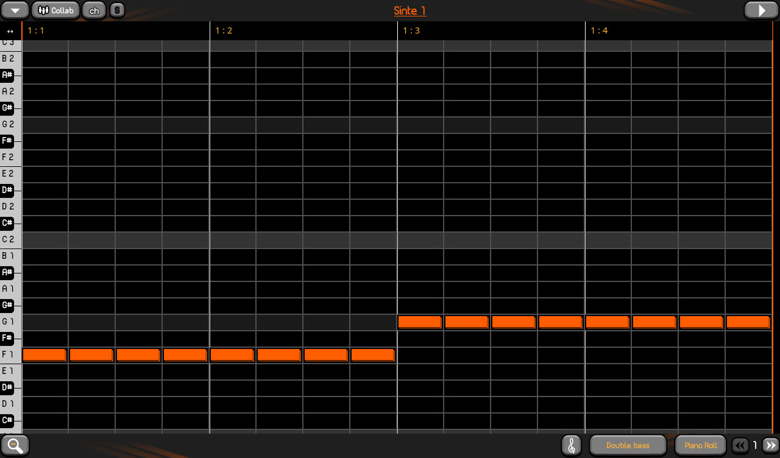Image resolution: width=780 pixels, height=458 pixels.
Task: Select the last G1 note in 1:4
Action: coord(748,322)
